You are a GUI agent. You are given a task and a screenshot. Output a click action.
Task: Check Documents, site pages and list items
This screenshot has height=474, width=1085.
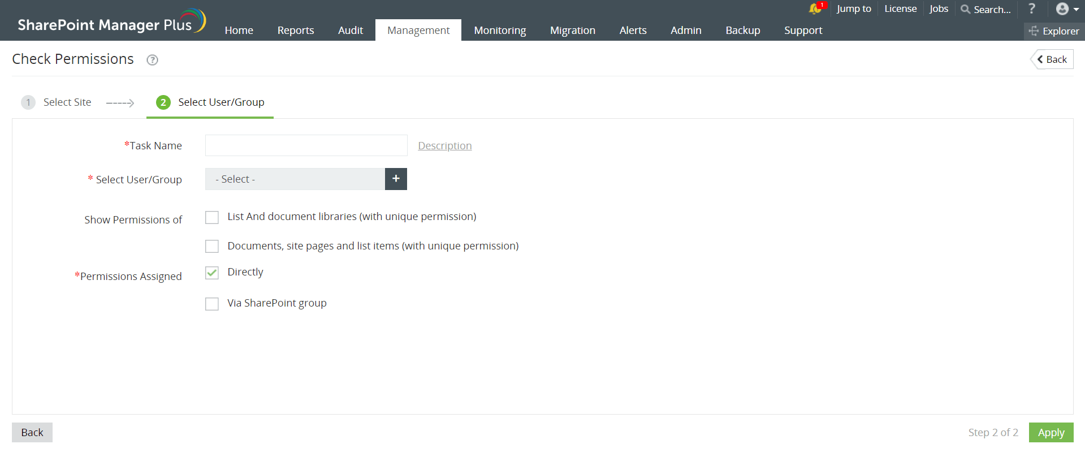pyautogui.click(x=212, y=246)
